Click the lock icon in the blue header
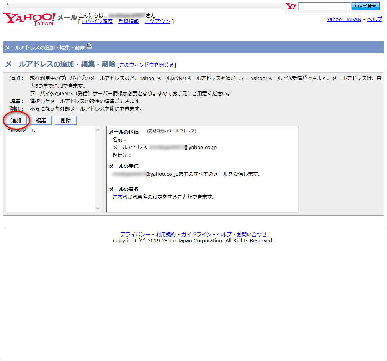 point(89,47)
